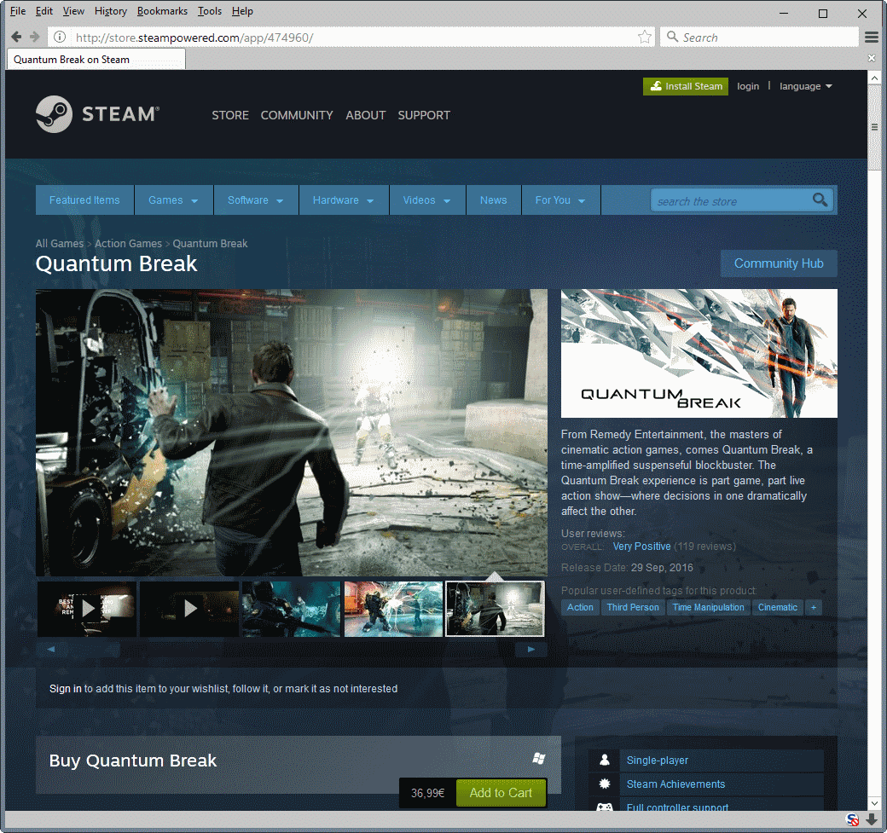The width and height of the screenshot is (887, 833).
Task: Select the third screenshot thumbnail
Action: coord(292,609)
